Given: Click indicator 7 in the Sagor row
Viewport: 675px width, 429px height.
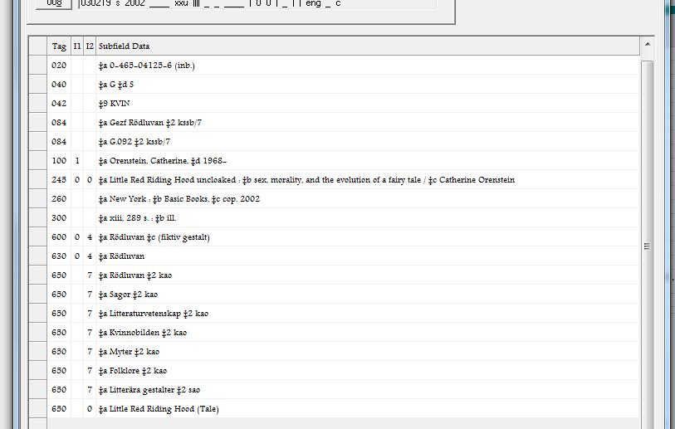Looking at the screenshot, I should [90, 295].
